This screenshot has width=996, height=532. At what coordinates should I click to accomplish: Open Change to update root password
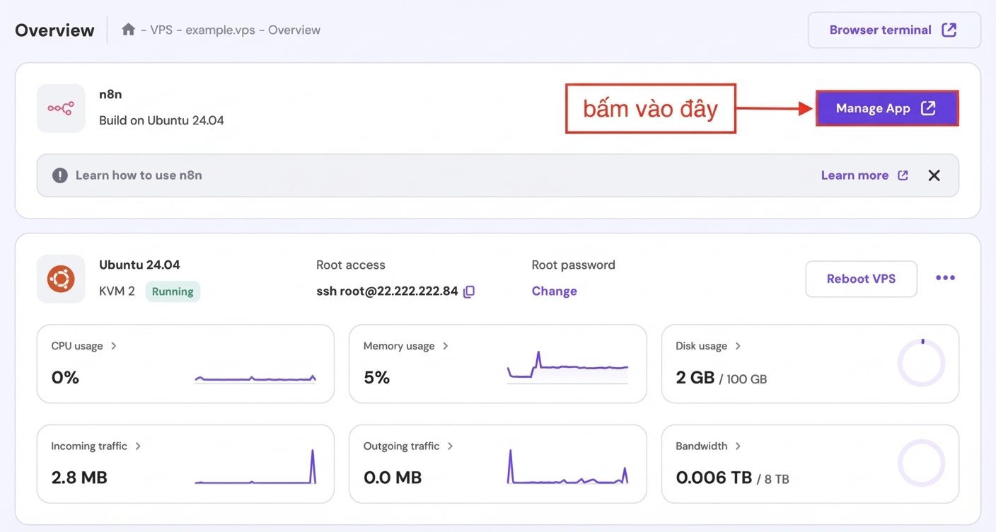pyautogui.click(x=554, y=291)
